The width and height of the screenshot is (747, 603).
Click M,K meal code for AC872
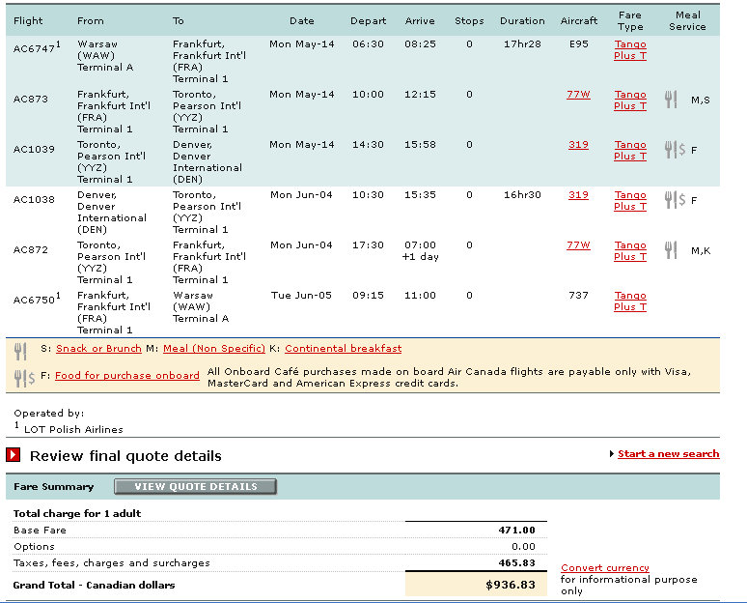pyautogui.click(x=701, y=251)
